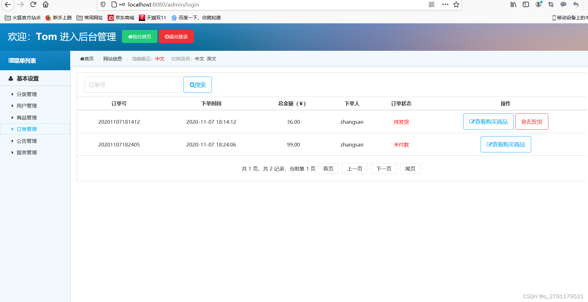Select 订单管理 menu item
The height and width of the screenshot is (302, 588).
pyautogui.click(x=35, y=129)
